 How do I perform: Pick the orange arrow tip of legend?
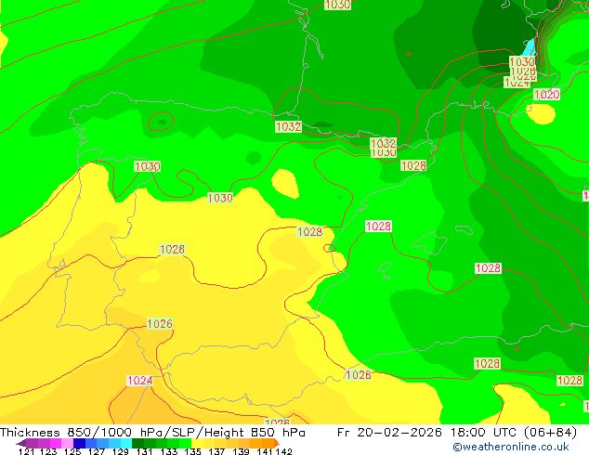coord(277,443)
